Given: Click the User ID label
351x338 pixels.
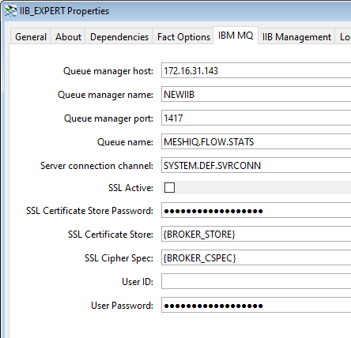Looking at the screenshot, I should coord(138,282).
